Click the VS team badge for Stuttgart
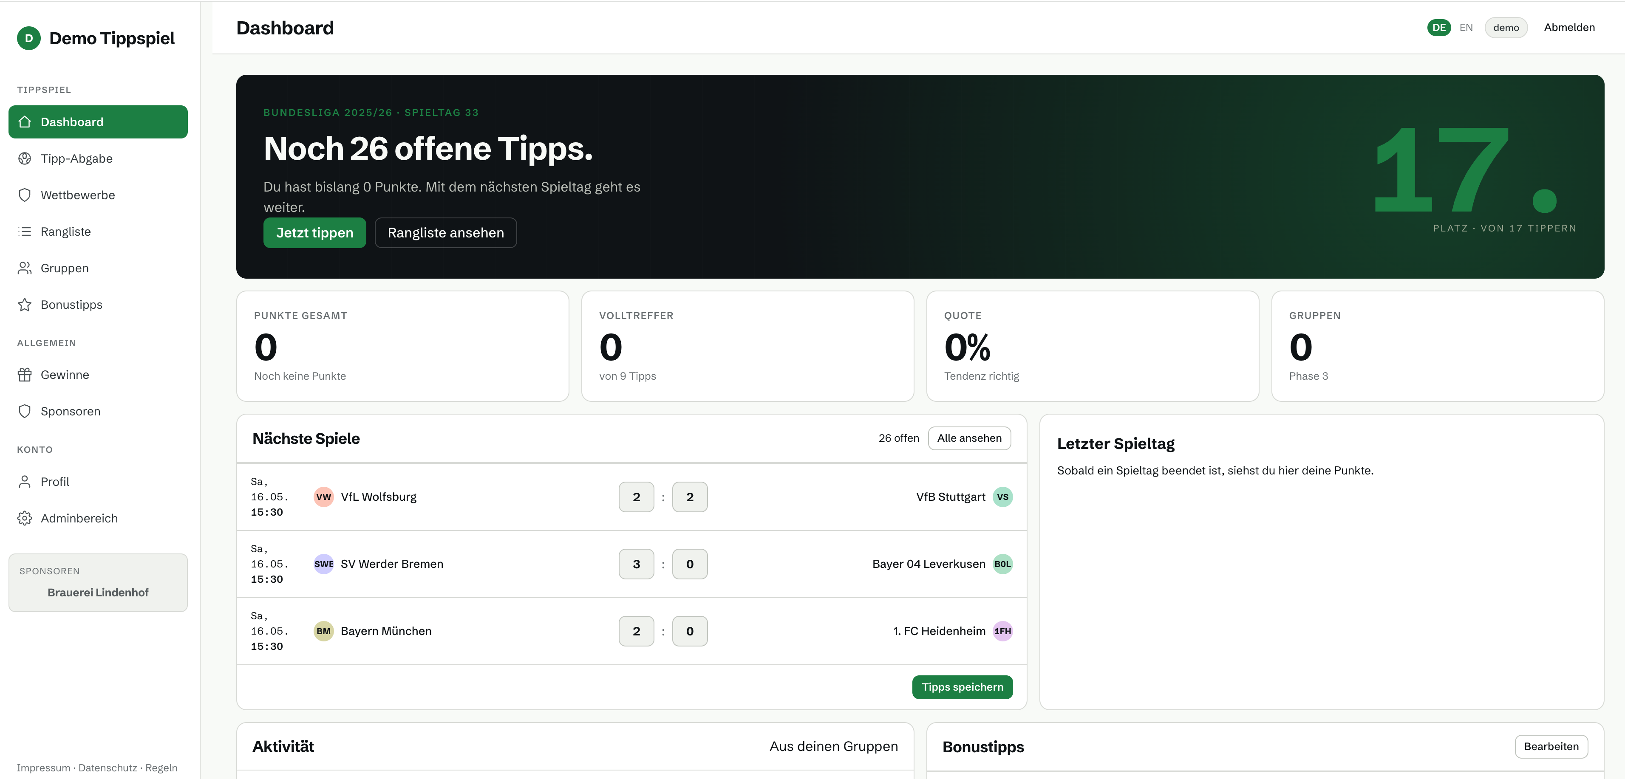1625x779 pixels. pos(1002,497)
